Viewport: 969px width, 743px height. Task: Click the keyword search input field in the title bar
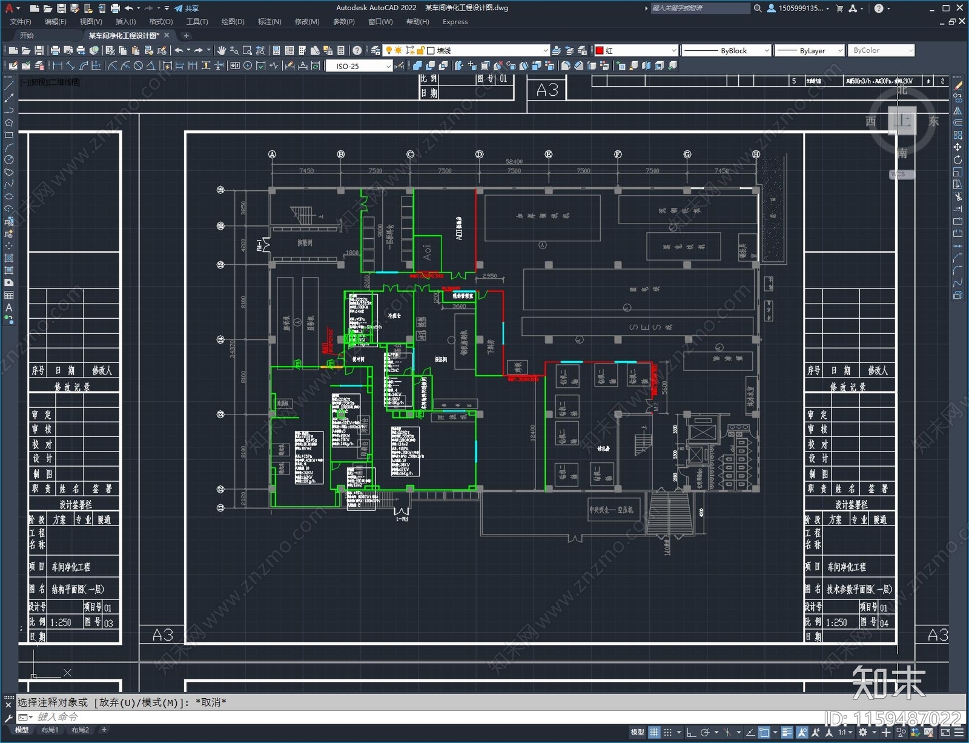click(x=700, y=8)
